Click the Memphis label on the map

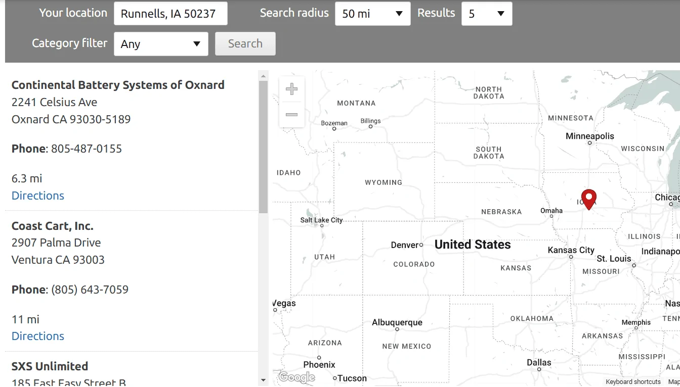[x=636, y=322]
